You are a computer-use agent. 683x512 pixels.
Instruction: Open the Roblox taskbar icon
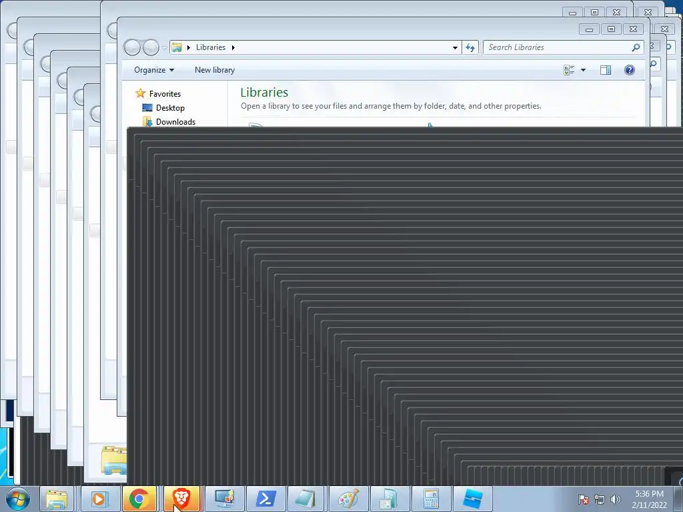pos(472,499)
